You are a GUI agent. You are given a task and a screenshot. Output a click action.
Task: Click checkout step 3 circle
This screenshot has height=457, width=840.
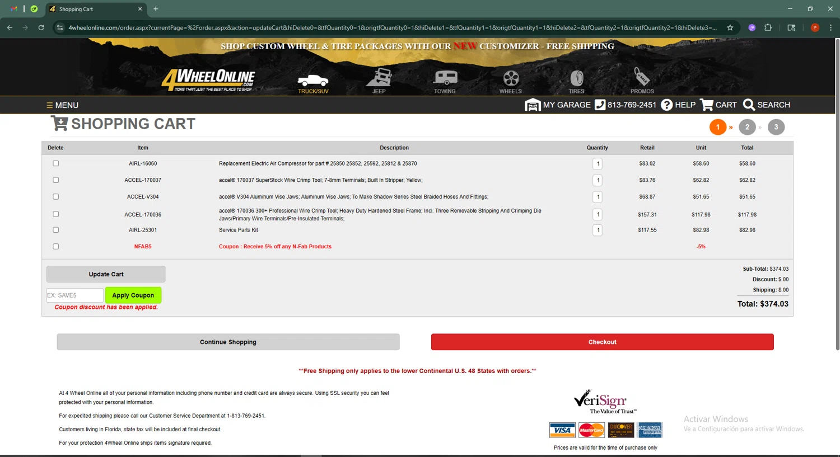(x=776, y=127)
